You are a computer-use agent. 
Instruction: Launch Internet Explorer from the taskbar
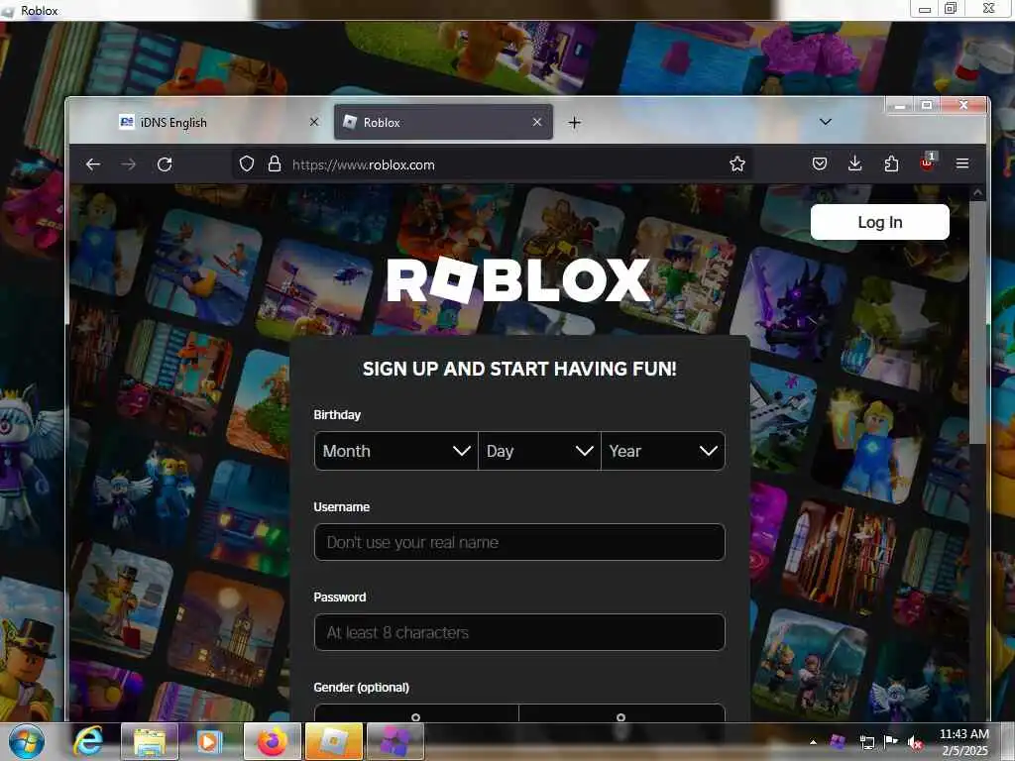(x=87, y=741)
